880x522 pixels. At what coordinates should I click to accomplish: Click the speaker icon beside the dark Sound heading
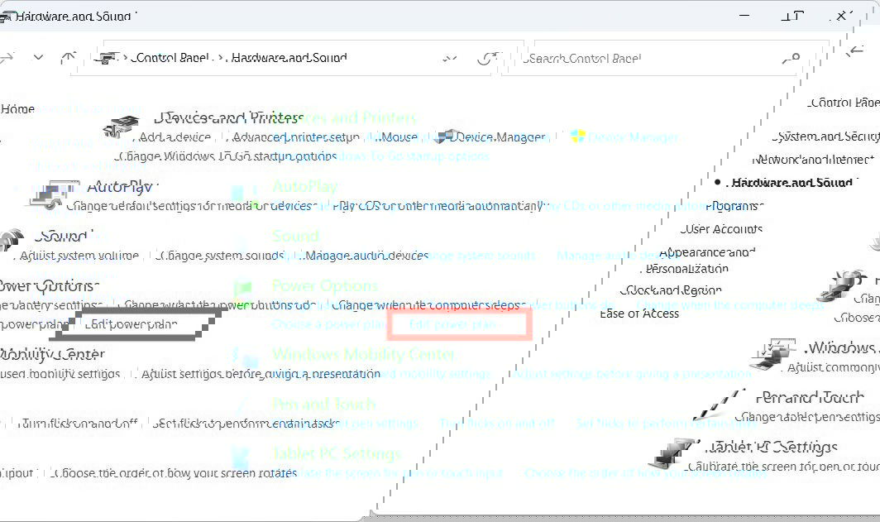pos(12,238)
